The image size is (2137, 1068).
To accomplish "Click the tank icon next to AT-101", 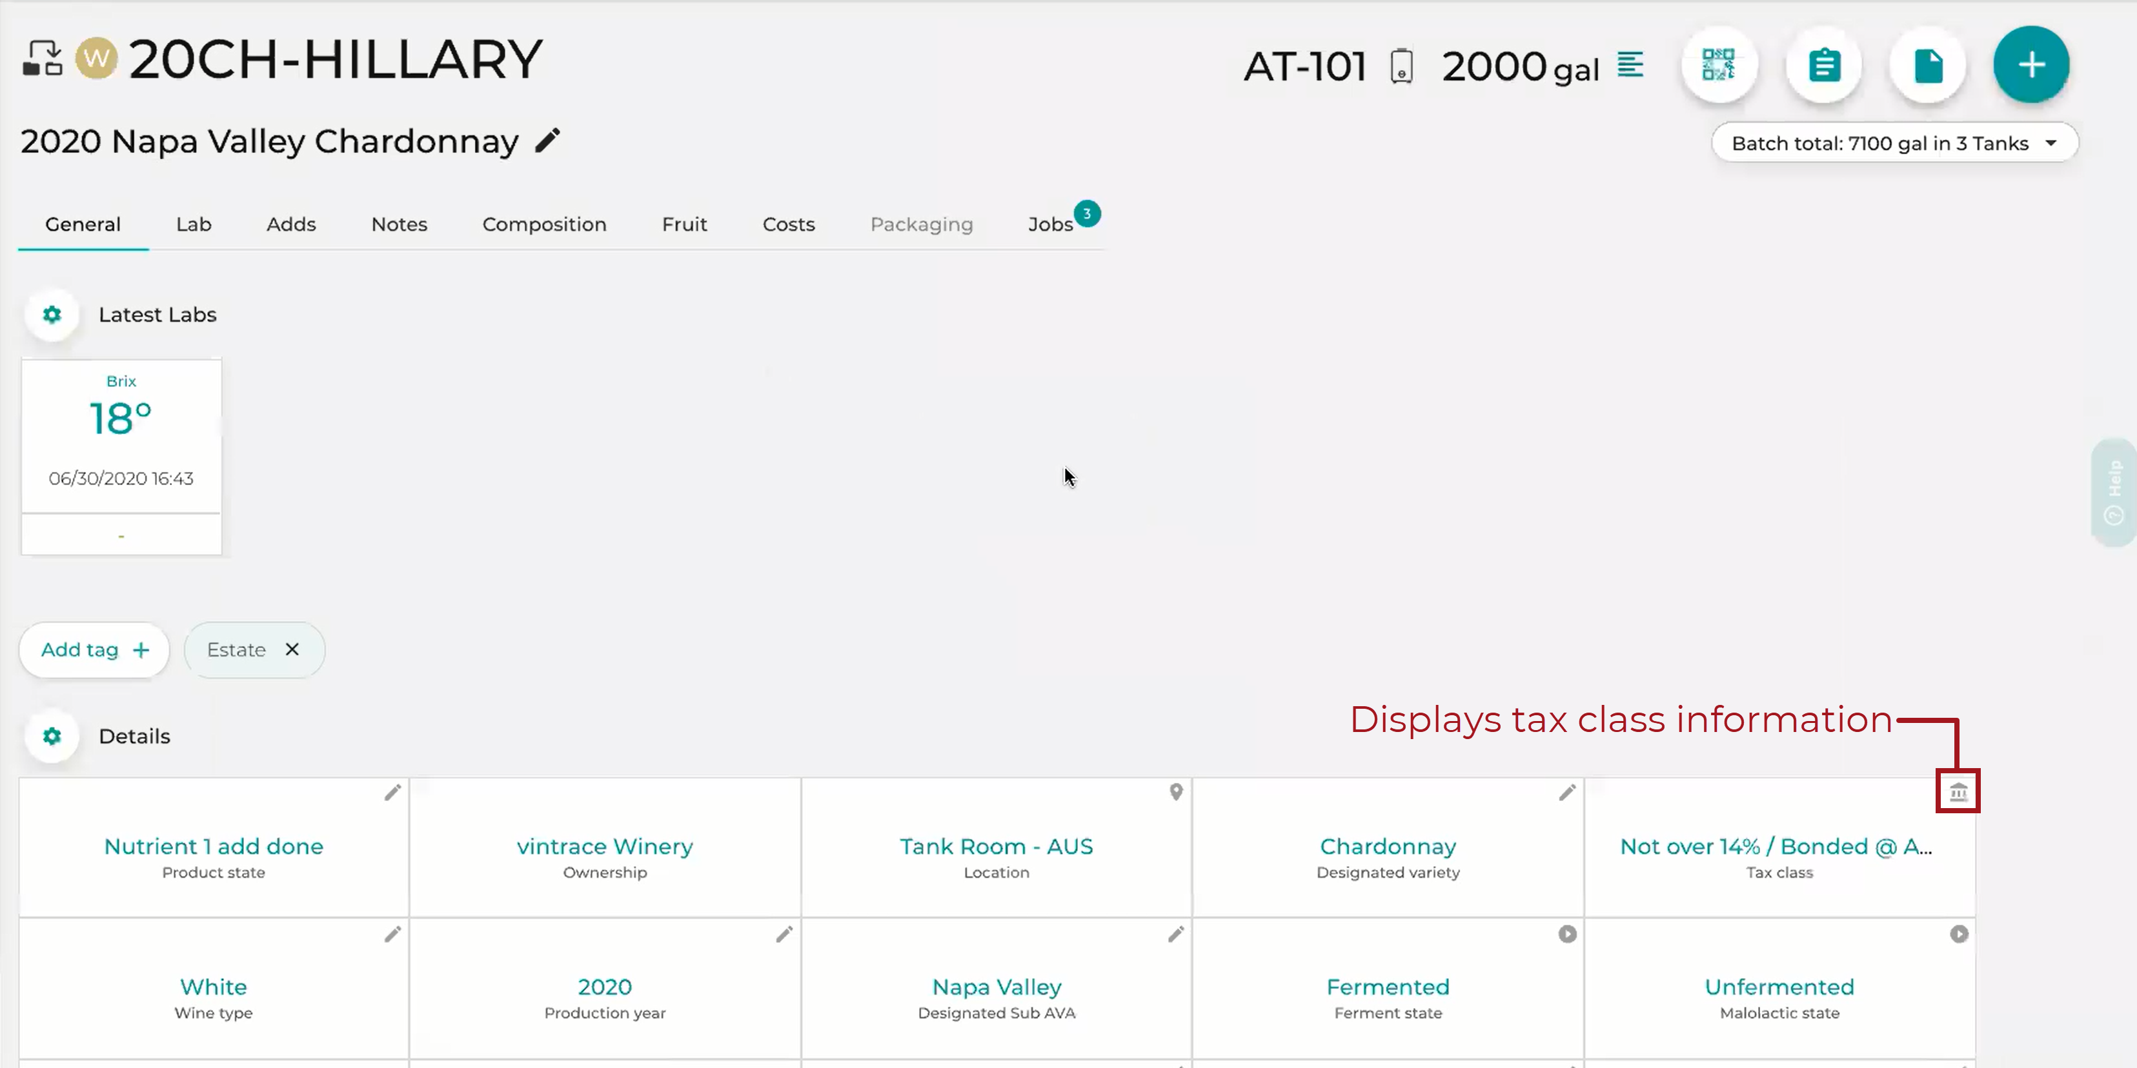I will coord(1401,66).
